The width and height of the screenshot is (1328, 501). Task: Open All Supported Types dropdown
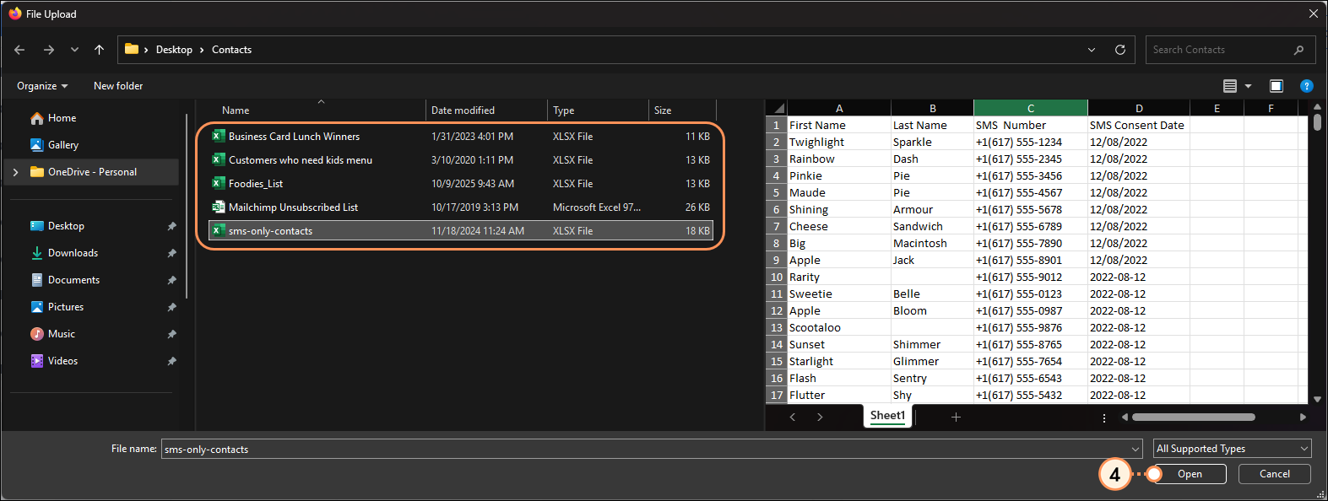(x=1233, y=449)
